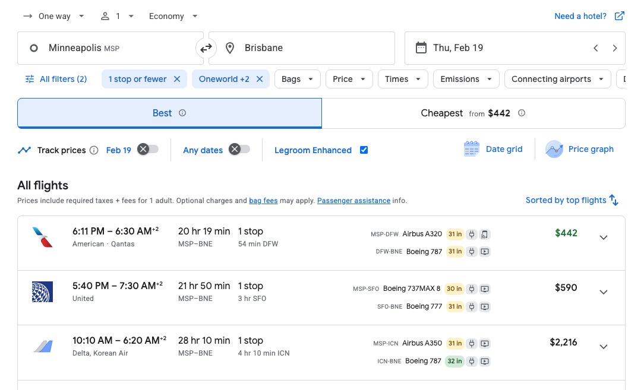Open the Economy cabin class dropdown
The height and width of the screenshot is (390, 644).
[x=172, y=16]
